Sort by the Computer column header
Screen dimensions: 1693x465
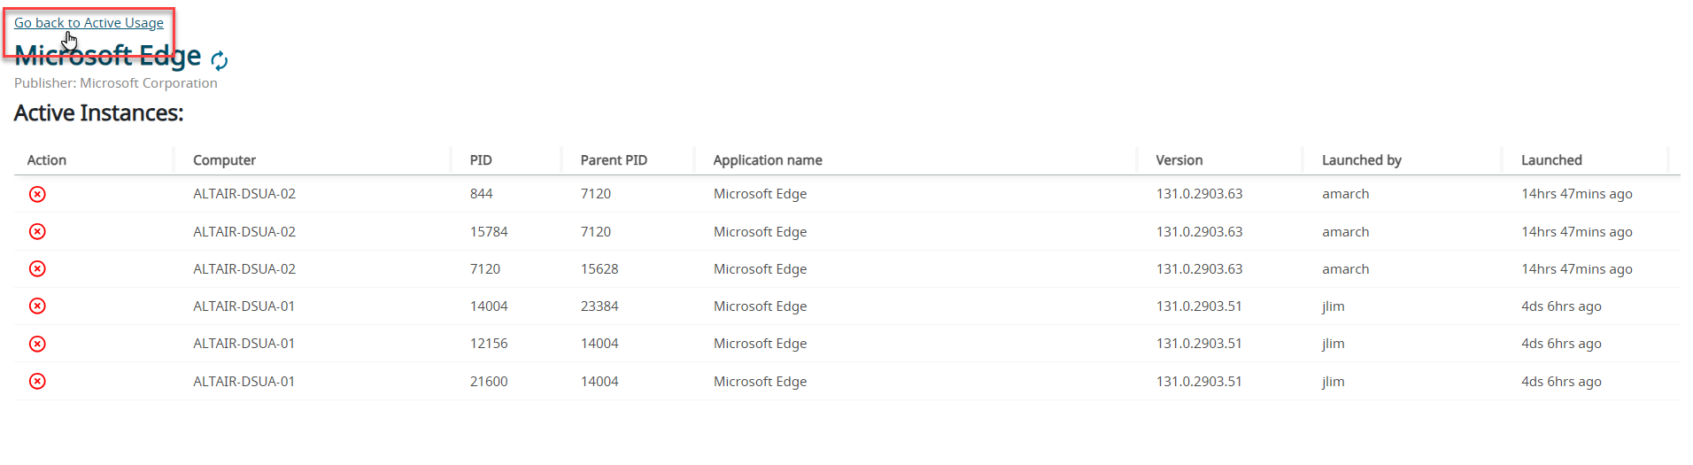224,160
